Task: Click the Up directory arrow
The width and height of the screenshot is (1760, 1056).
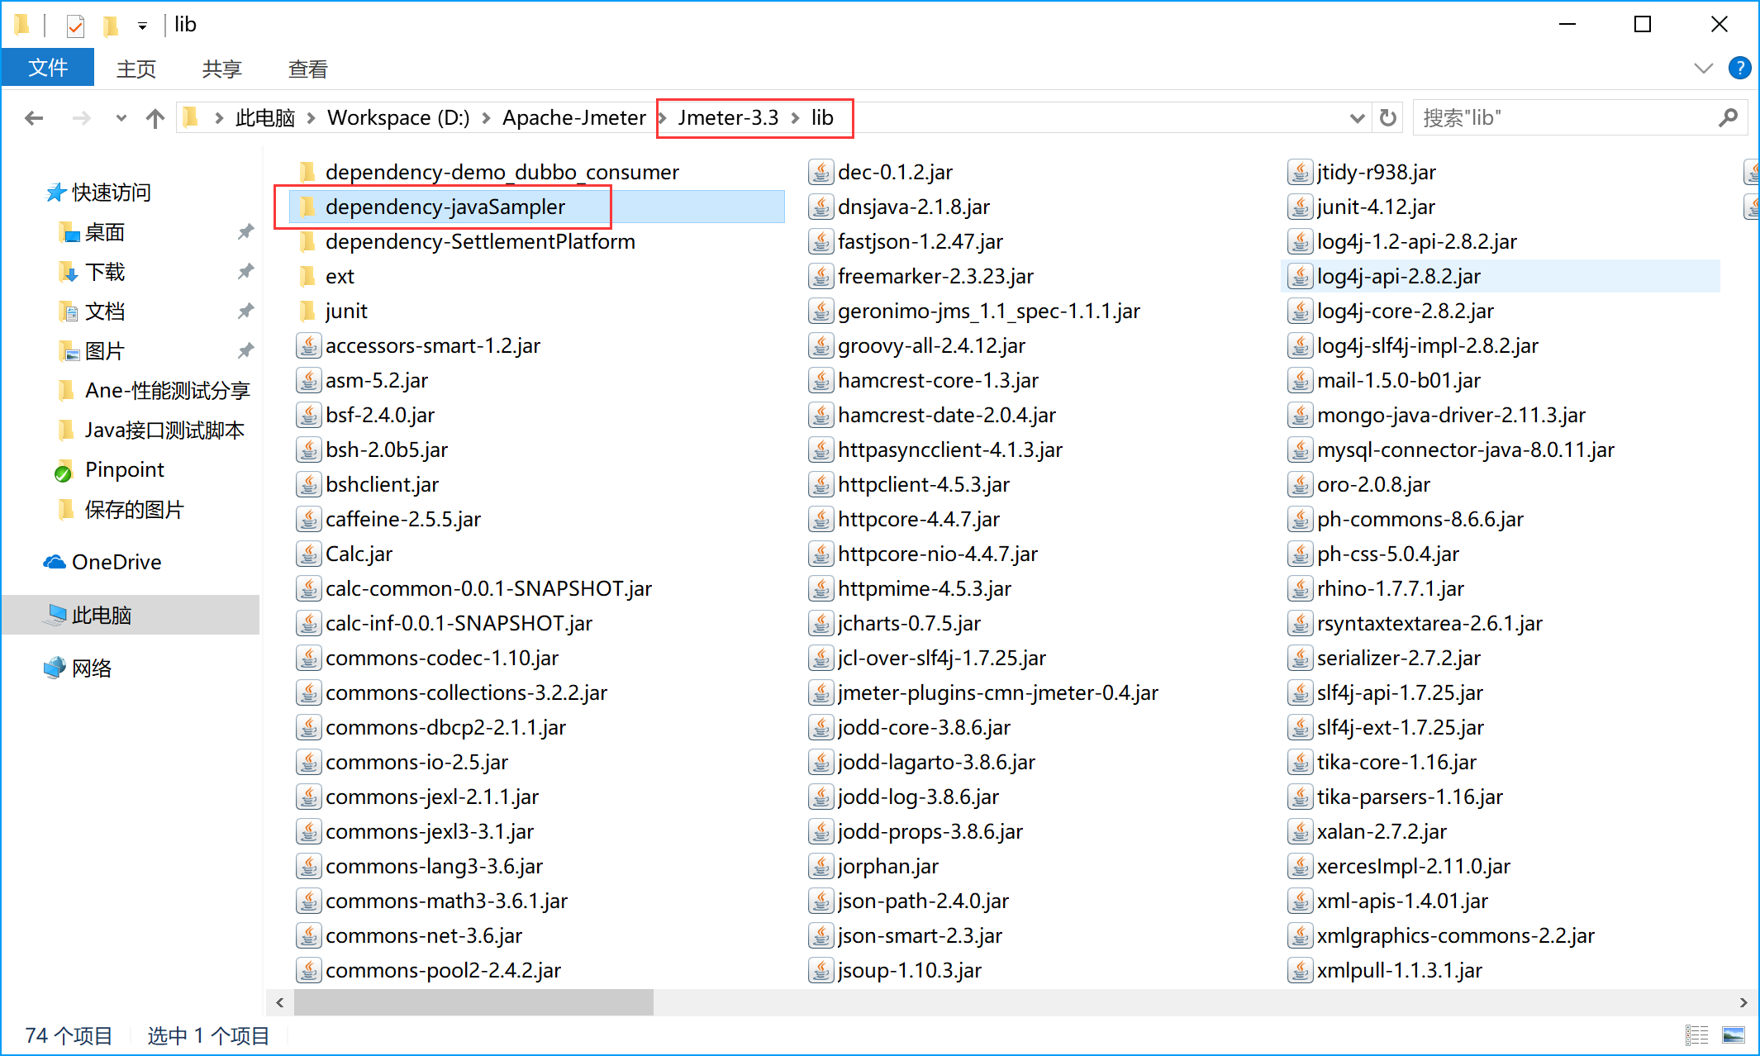Action: coord(155,118)
